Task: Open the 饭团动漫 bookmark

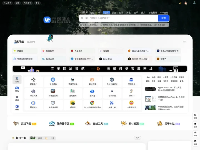Action: click(53, 59)
